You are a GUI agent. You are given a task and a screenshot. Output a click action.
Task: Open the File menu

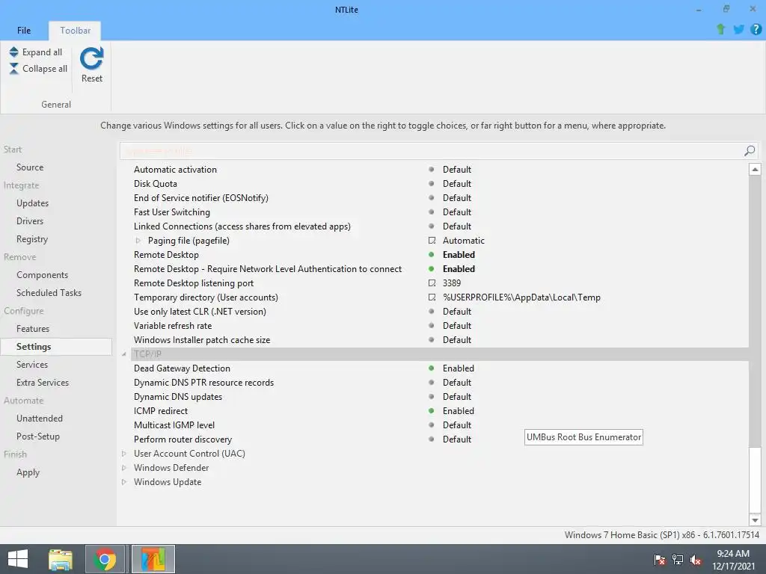tap(24, 30)
